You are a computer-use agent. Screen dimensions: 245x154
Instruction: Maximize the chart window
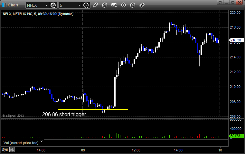click(233, 2)
